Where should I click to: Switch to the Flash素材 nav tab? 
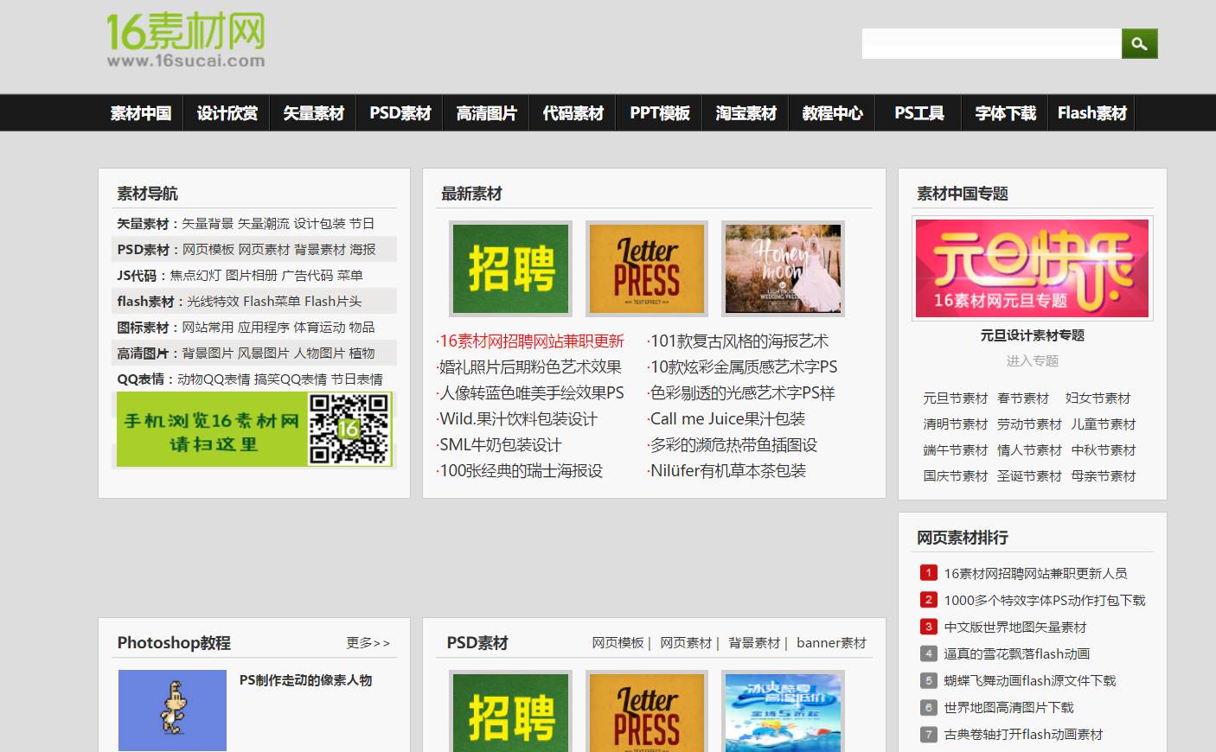click(1091, 112)
